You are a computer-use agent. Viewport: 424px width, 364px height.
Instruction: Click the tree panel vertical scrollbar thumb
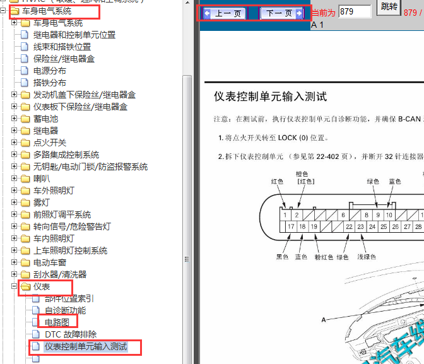coord(187,220)
